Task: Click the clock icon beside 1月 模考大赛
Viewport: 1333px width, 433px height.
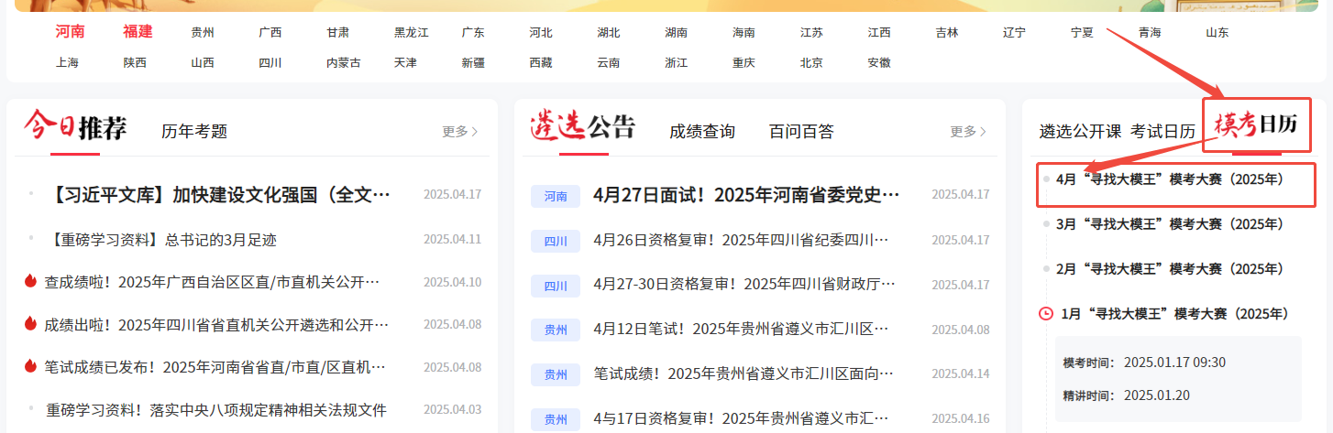Action: [x=1046, y=314]
